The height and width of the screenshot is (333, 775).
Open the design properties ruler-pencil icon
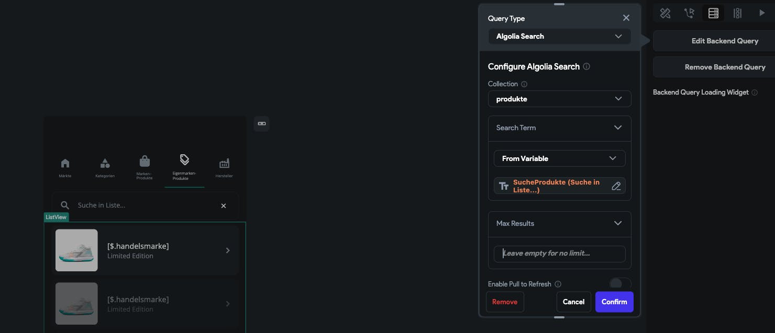tap(665, 14)
